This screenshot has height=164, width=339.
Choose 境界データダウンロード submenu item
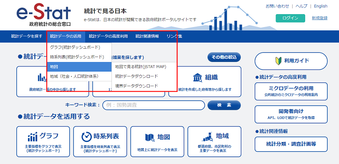coord(144,86)
